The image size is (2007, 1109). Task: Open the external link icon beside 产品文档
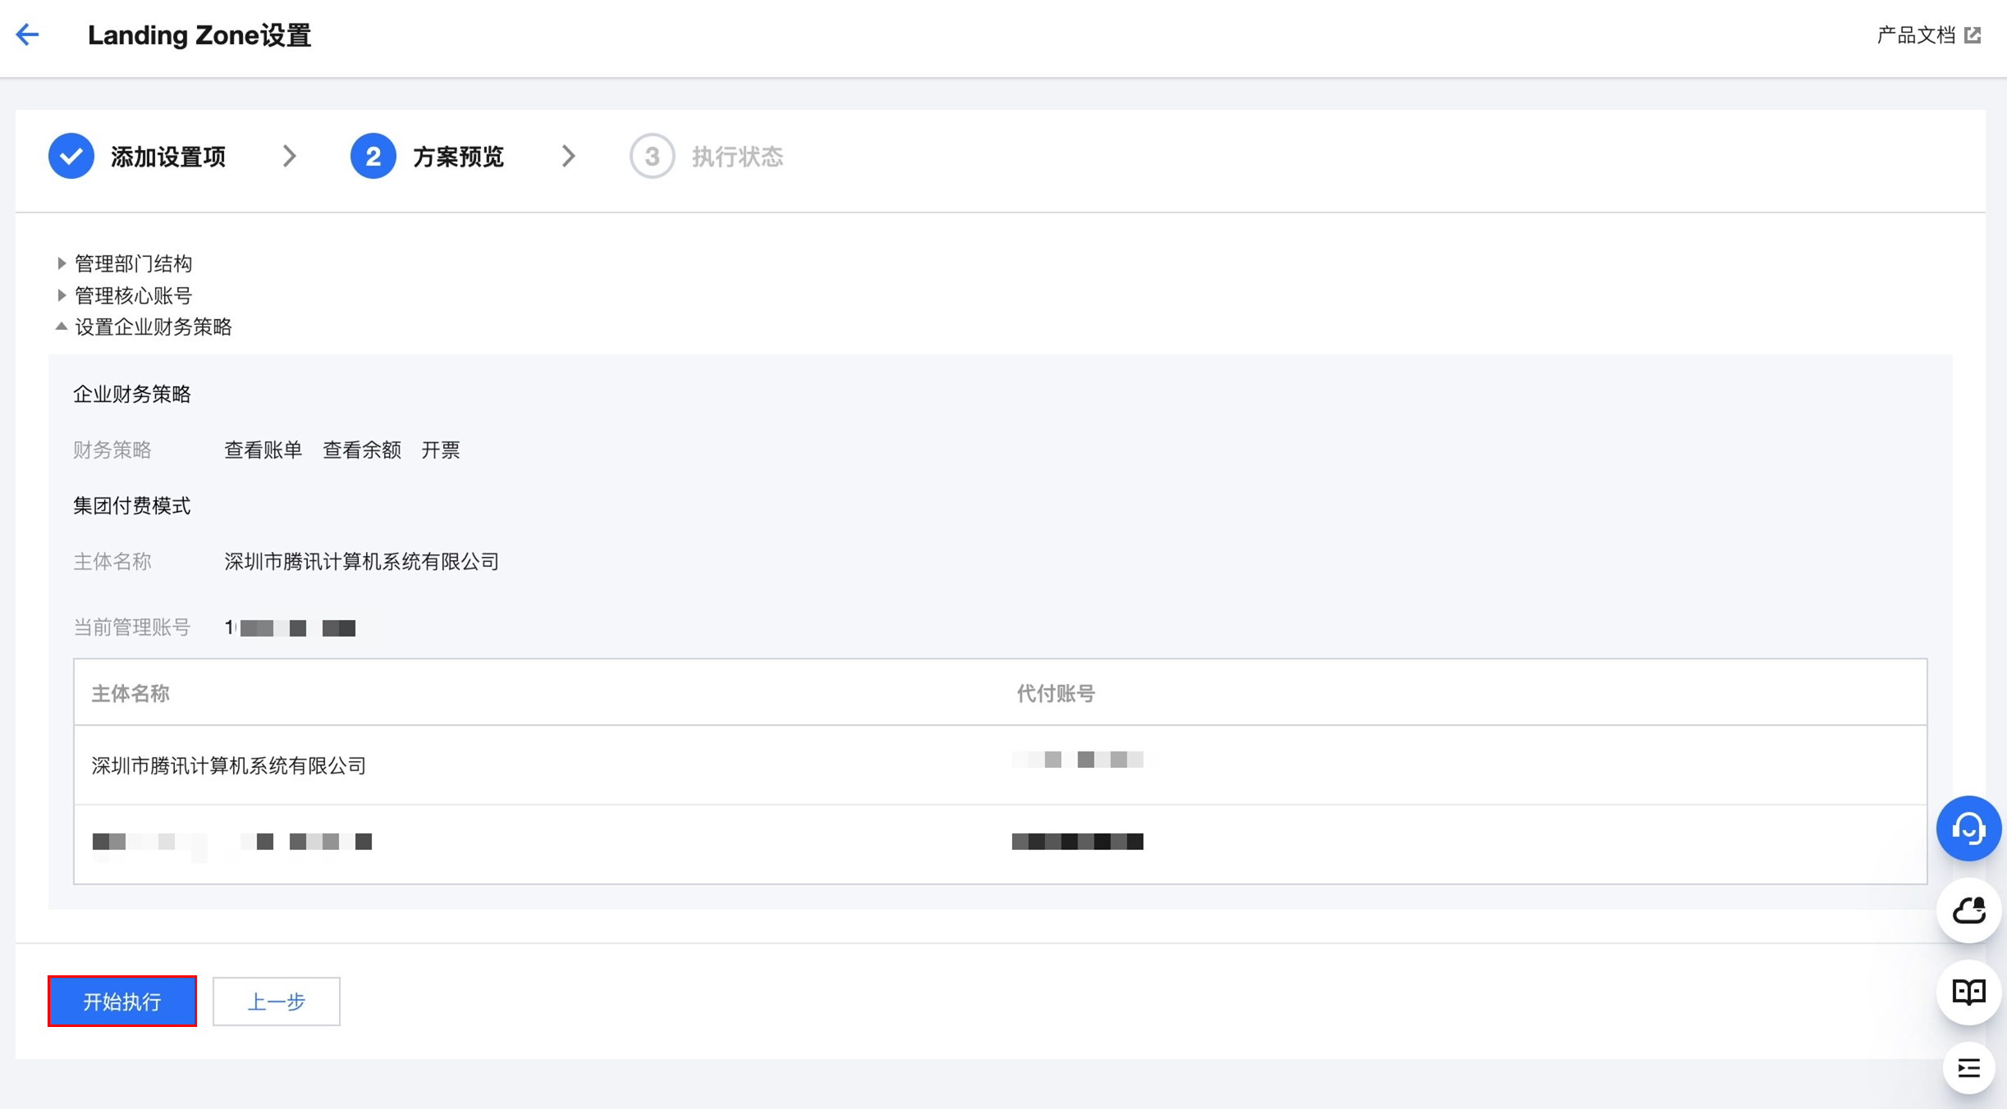pos(1973,35)
